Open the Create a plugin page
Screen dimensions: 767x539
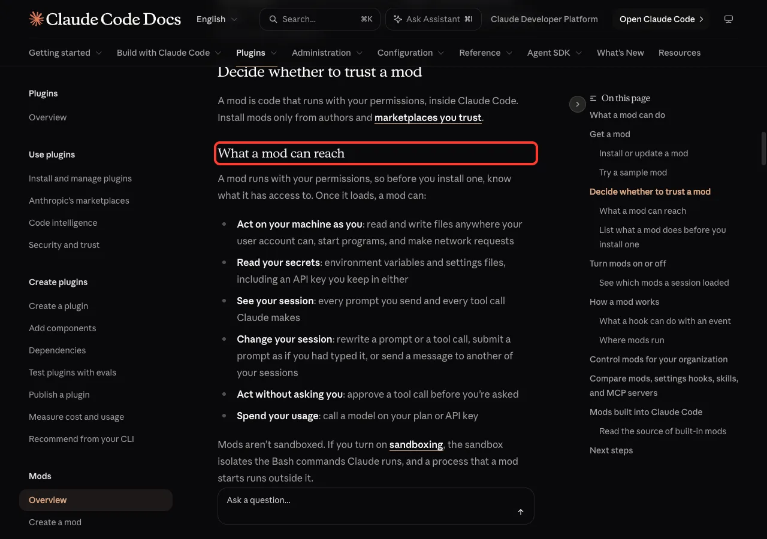[58, 306]
